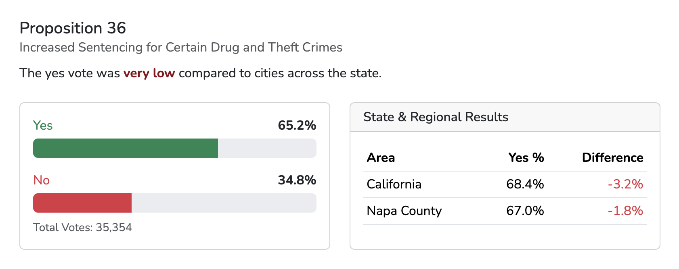679x269 pixels.
Task: Click the Yes label
Action: click(x=43, y=125)
